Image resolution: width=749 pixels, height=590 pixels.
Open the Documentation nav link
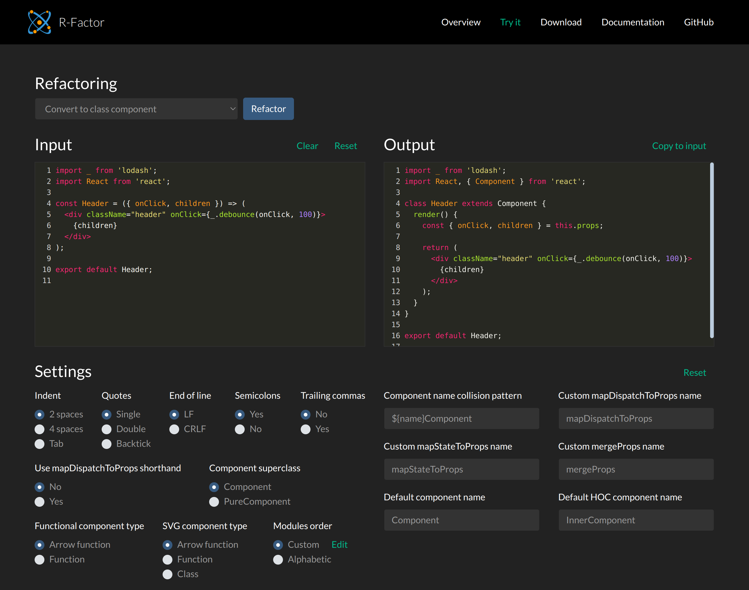[x=633, y=22]
